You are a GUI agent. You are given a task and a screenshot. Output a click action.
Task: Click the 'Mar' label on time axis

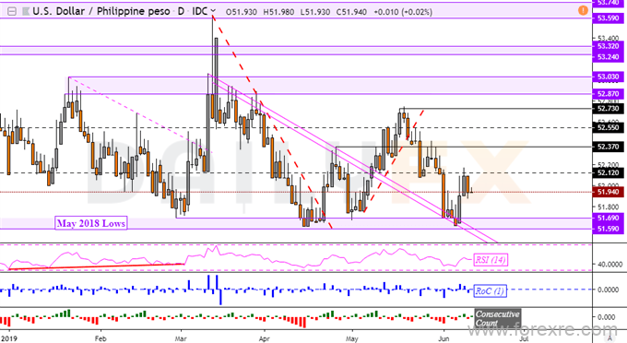click(181, 338)
